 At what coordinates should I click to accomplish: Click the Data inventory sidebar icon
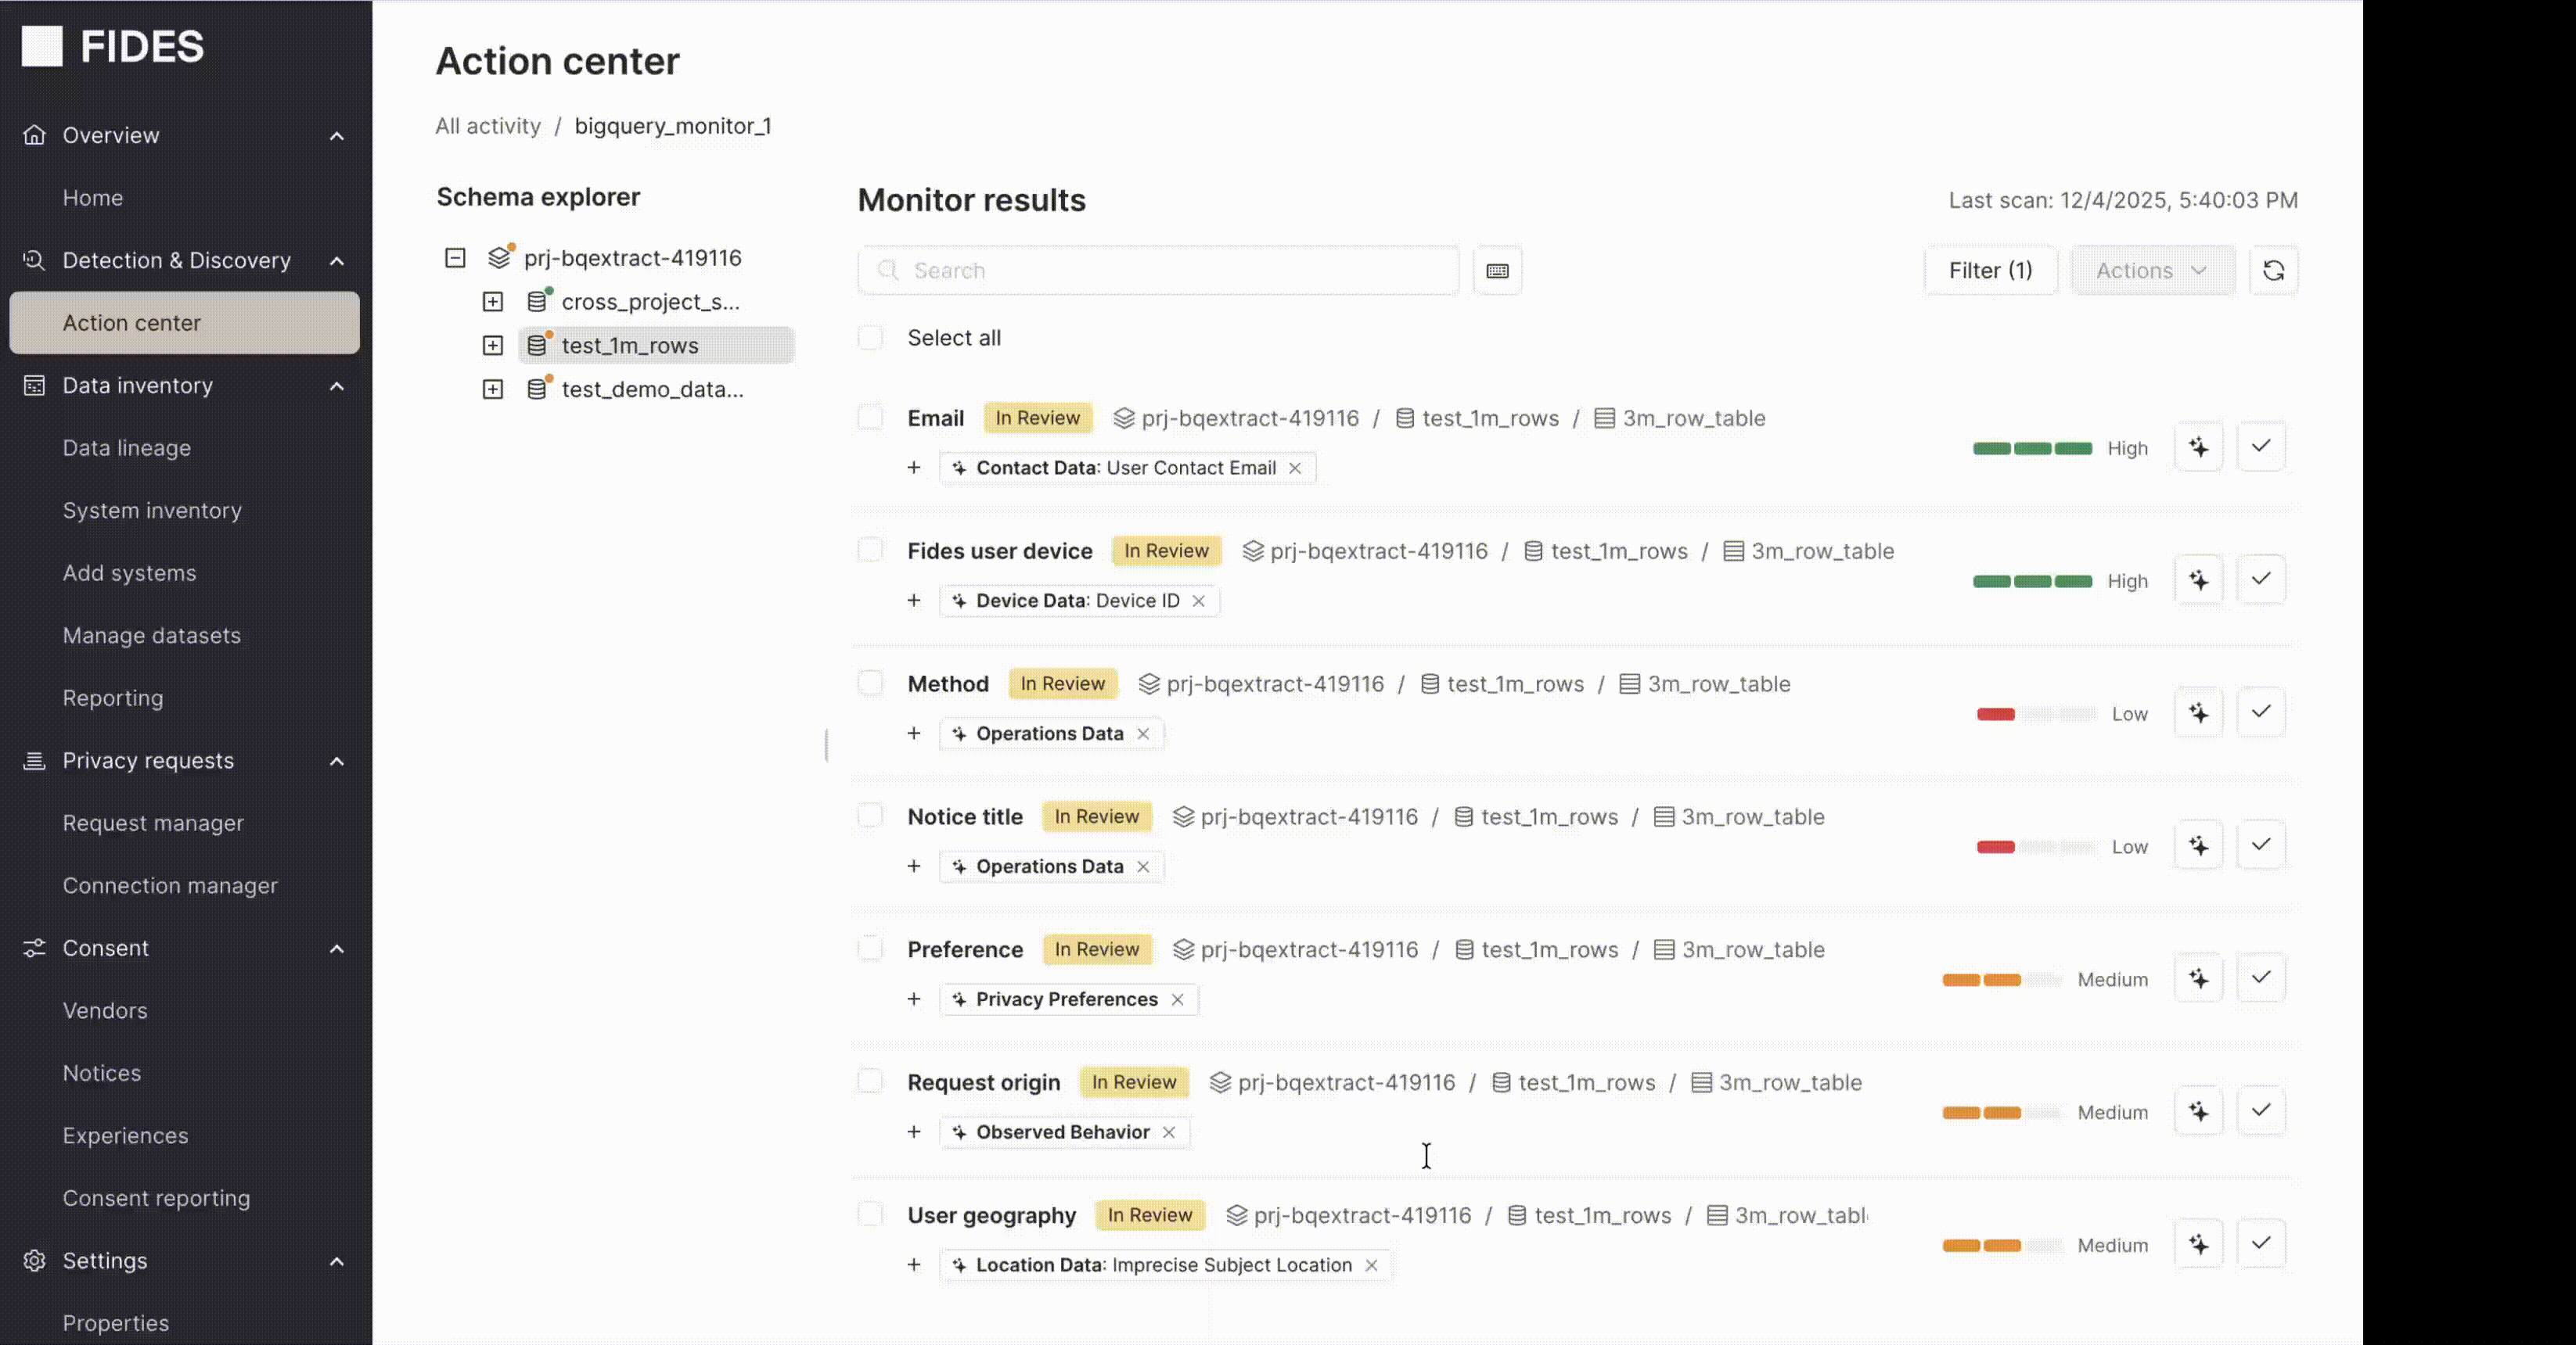point(33,386)
